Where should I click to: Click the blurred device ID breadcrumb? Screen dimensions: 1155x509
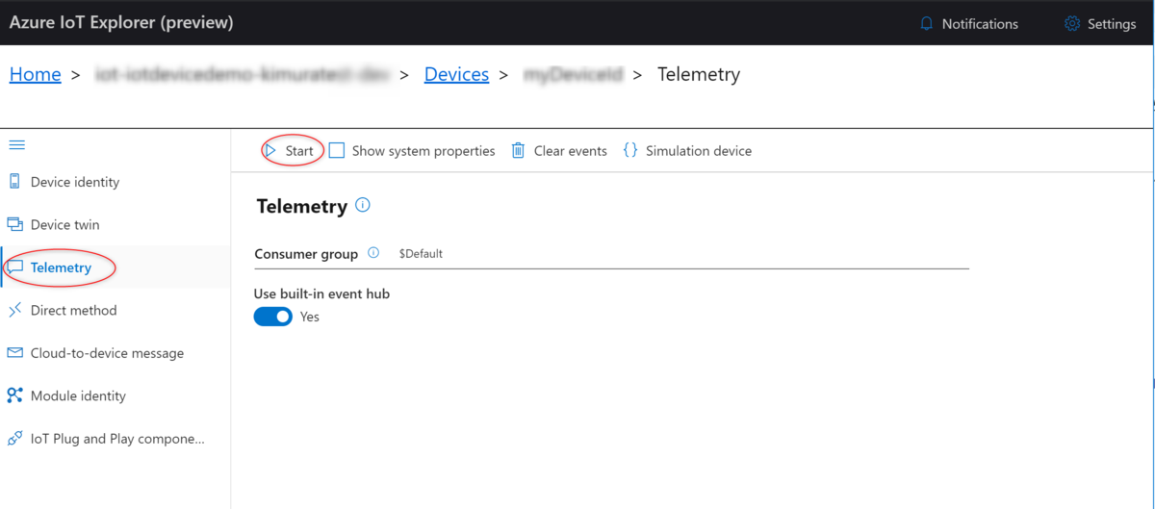573,74
